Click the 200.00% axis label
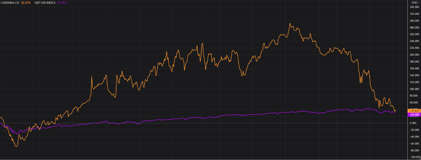The image size is (421, 160). pyautogui.click(x=415, y=55)
